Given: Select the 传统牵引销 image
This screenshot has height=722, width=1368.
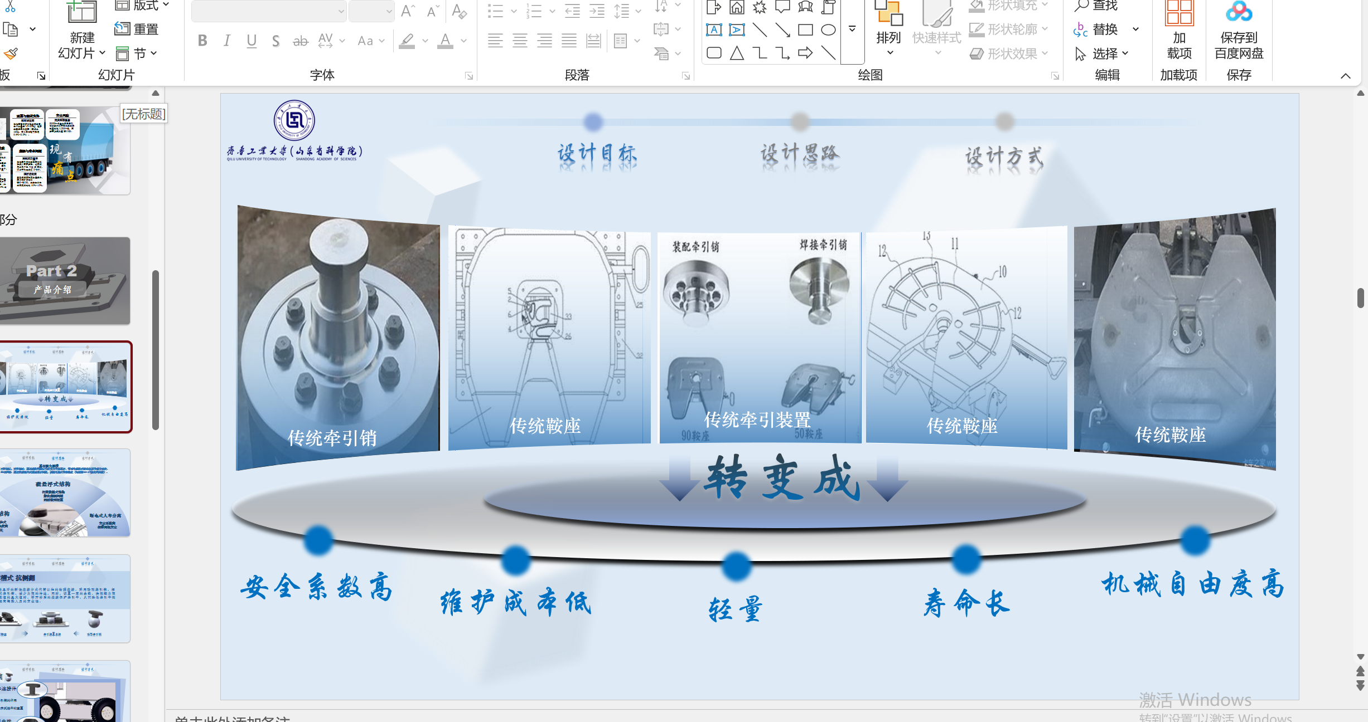Looking at the screenshot, I should pos(338,338).
